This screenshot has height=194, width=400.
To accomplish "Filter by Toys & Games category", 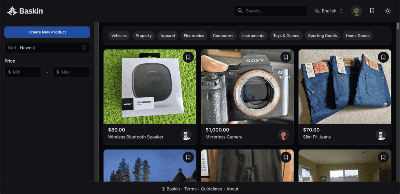I will (x=286, y=36).
